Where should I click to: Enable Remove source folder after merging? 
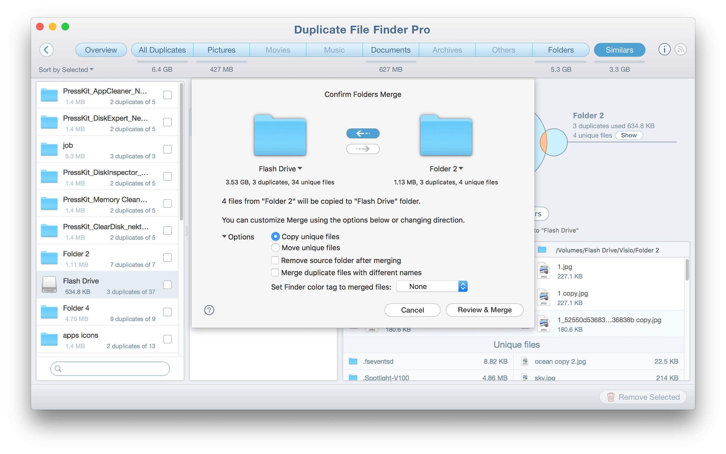[x=275, y=260]
